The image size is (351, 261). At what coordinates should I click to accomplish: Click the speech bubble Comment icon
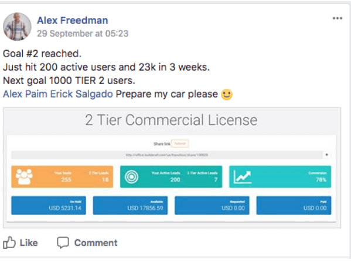point(63,243)
